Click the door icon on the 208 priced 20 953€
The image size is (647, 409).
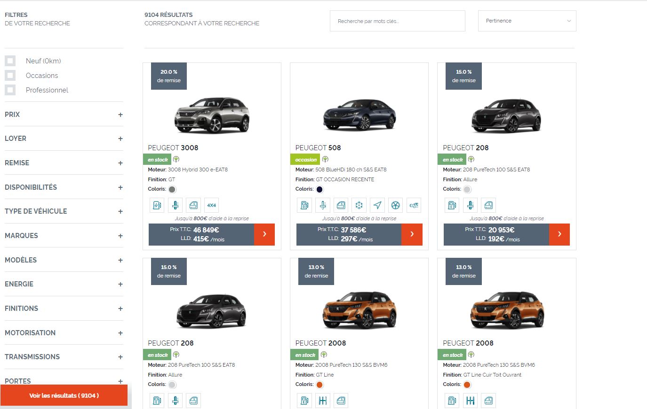[488, 205]
